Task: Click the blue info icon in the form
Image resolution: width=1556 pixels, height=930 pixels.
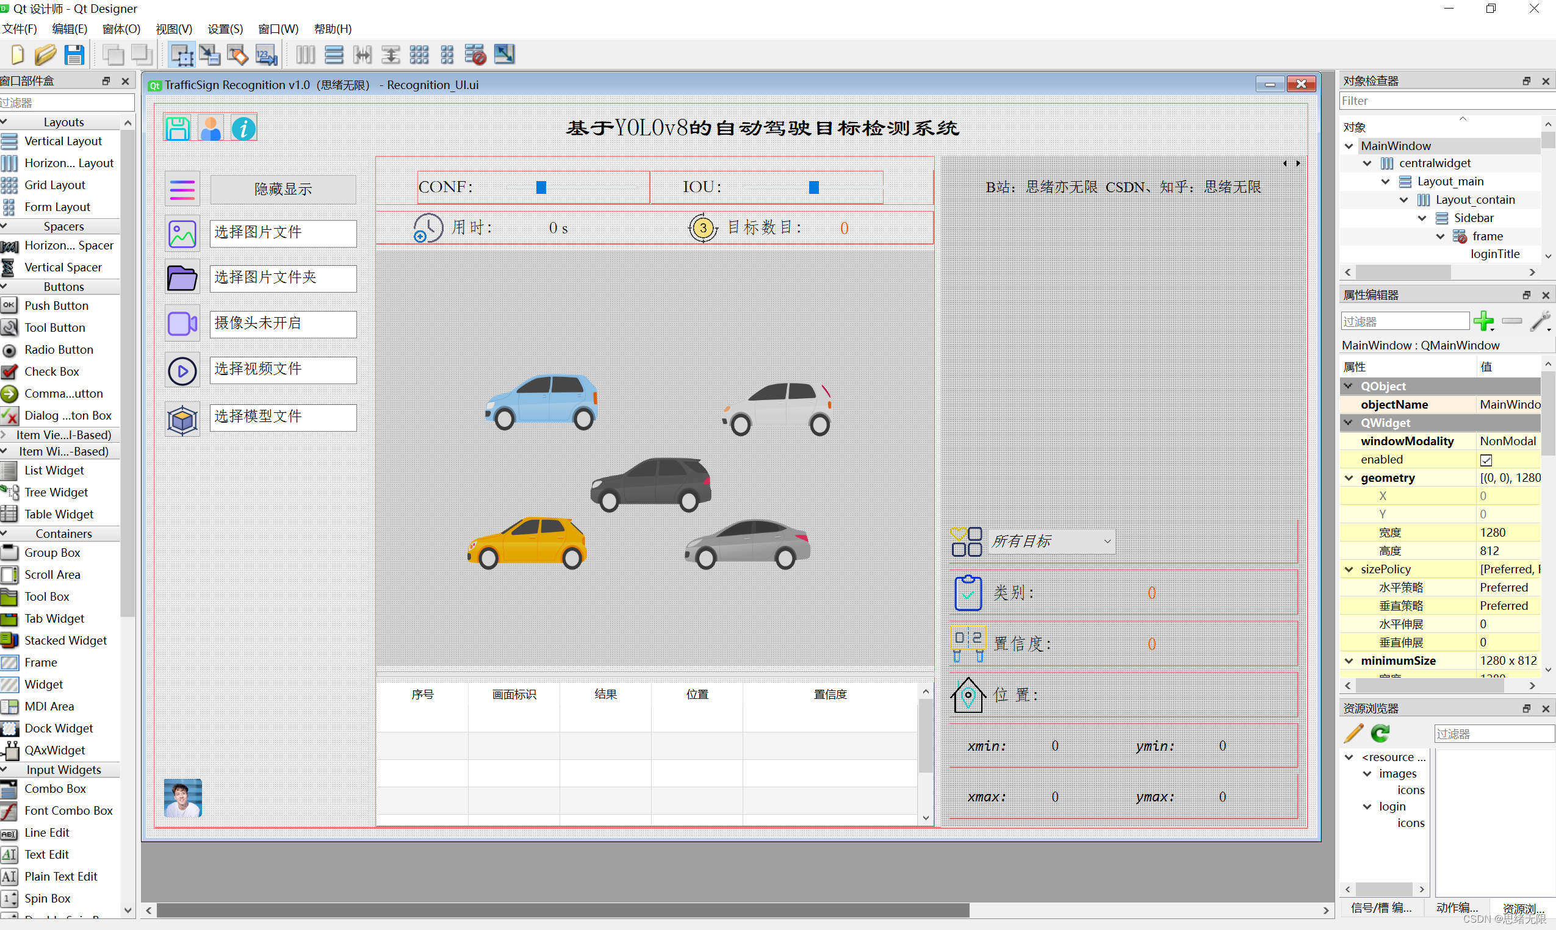Action: coord(244,129)
